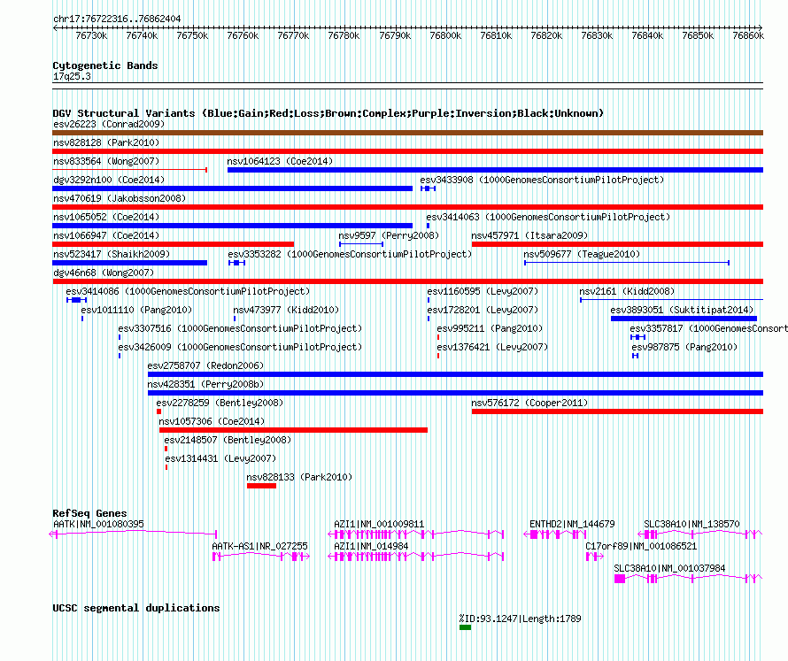Click the nsv828133 red loss bar
This screenshot has width=788, height=661.
261,486
